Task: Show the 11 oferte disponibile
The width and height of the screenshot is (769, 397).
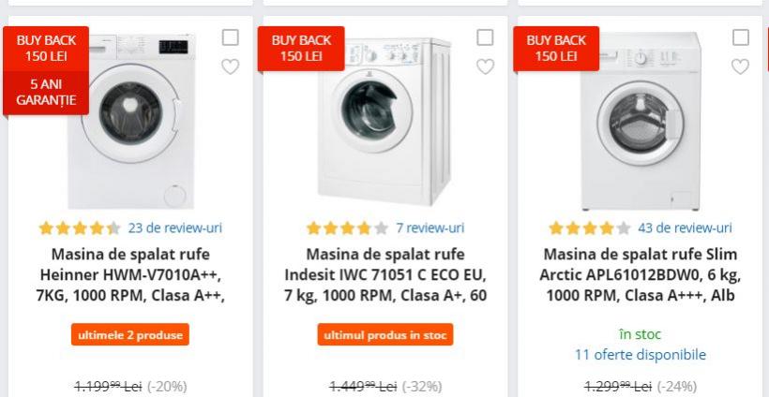Action: (x=641, y=355)
